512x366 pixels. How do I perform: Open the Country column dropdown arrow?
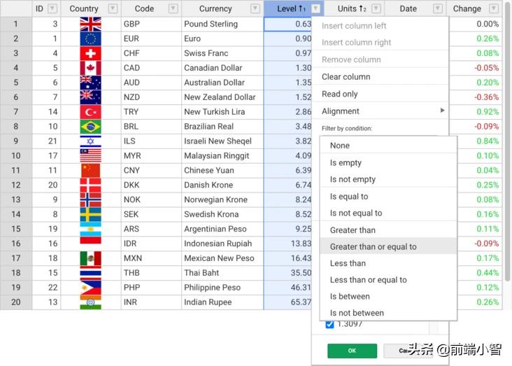tap(113, 8)
